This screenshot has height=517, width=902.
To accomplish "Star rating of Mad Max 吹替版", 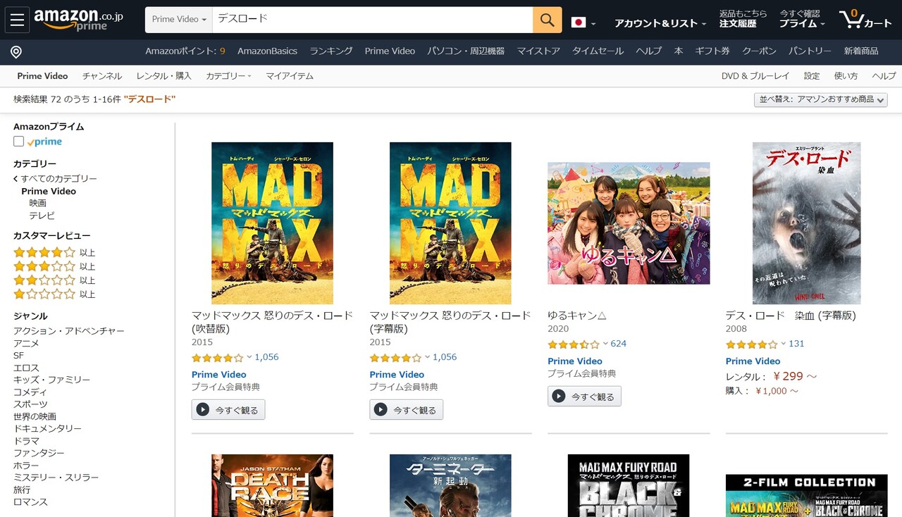I will click(x=218, y=358).
